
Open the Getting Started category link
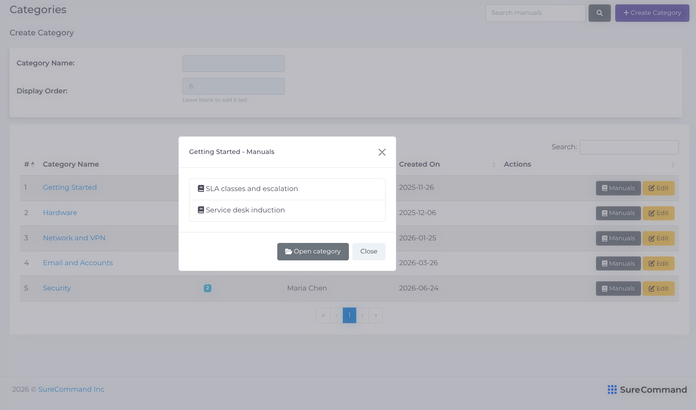tap(70, 188)
